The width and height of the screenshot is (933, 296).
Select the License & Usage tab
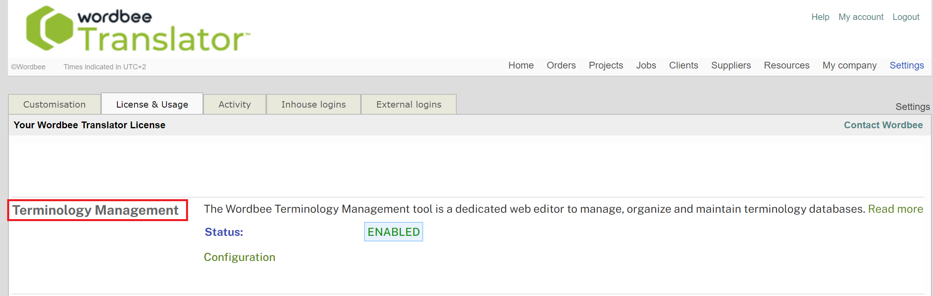click(x=152, y=104)
